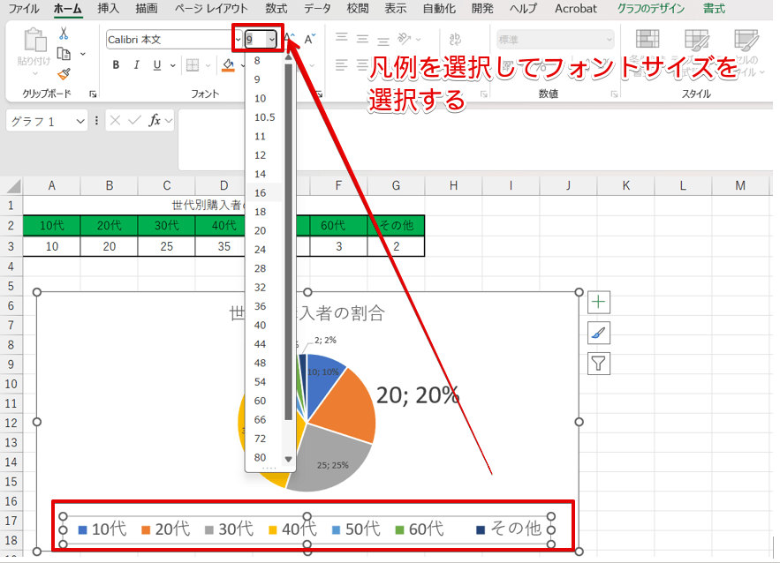Click the Increase Font Size icon
Image resolution: width=780 pixels, height=563 pixels.
(291, 39)
